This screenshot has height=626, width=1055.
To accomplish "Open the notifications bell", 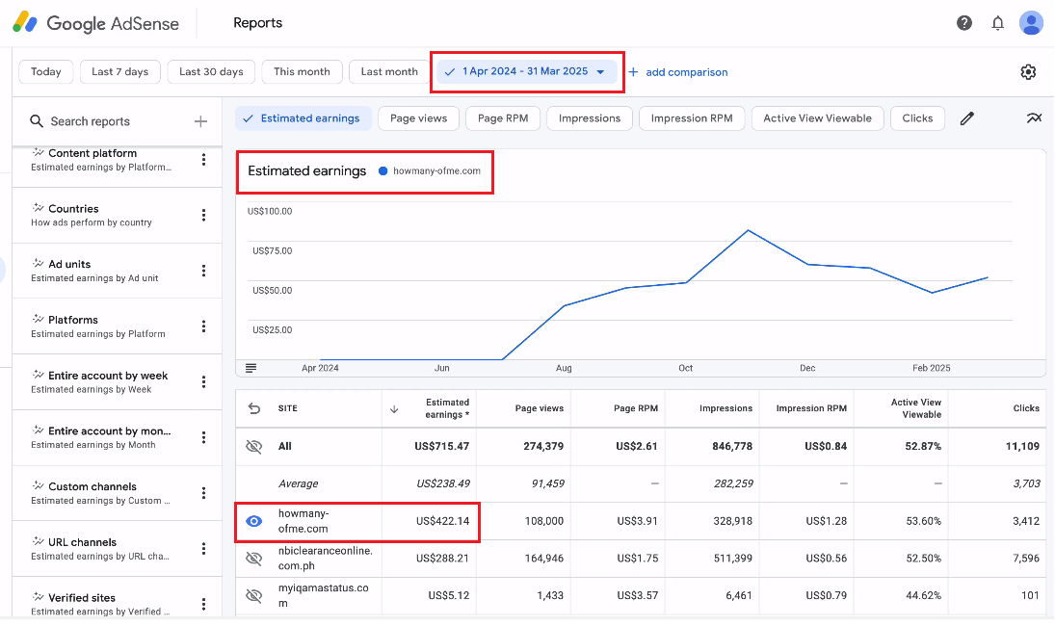I will point(998,23).
